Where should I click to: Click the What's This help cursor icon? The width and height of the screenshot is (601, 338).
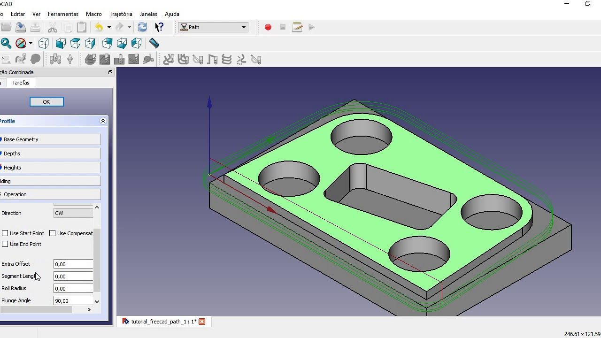click(159, 27)
